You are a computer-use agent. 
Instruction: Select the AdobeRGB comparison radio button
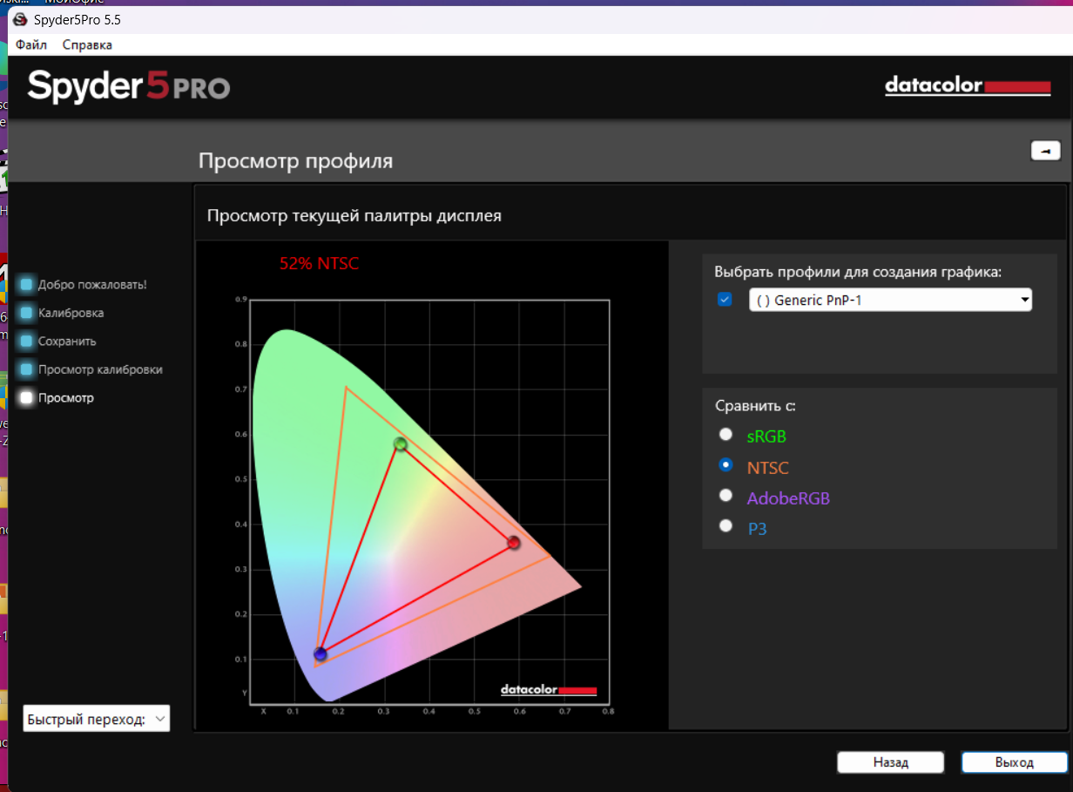click(x=725, y=495)
